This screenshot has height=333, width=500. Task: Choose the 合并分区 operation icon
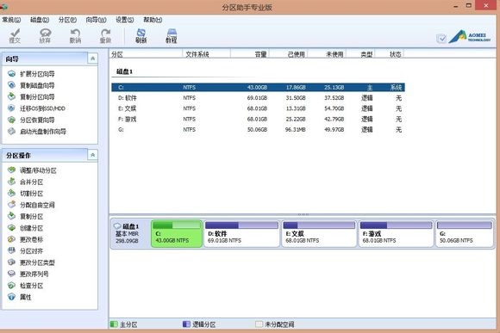click(11, 182)
